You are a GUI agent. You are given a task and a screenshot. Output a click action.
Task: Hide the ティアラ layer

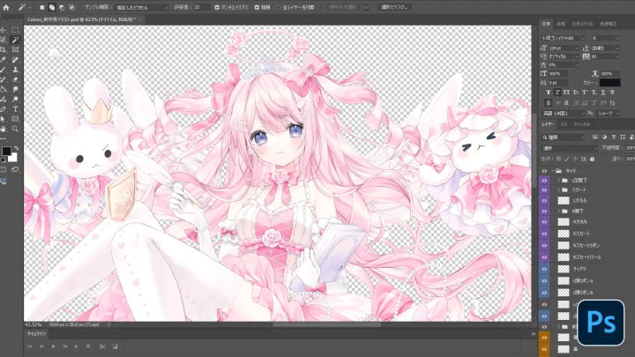(x=544, y=269)
